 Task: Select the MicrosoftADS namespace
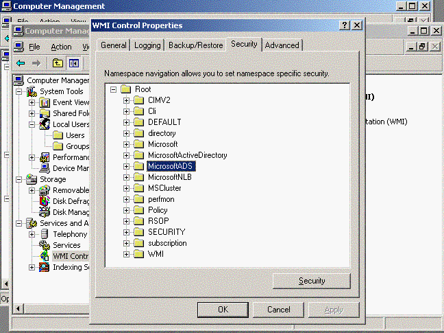171,166
